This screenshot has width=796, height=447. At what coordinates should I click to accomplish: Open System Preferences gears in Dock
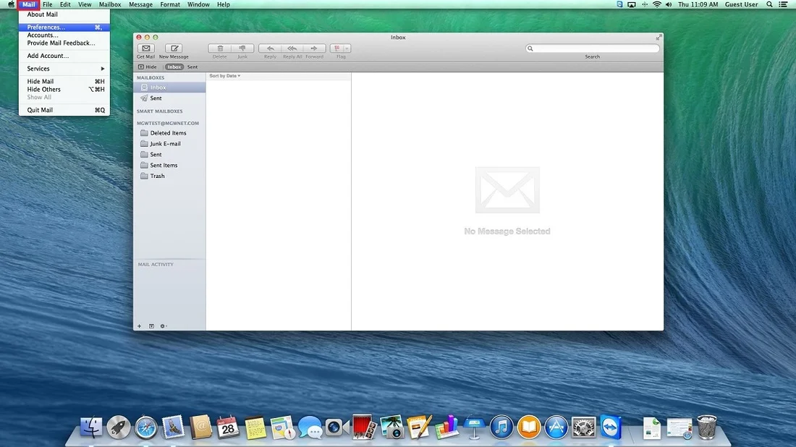(x=584, y=427)
